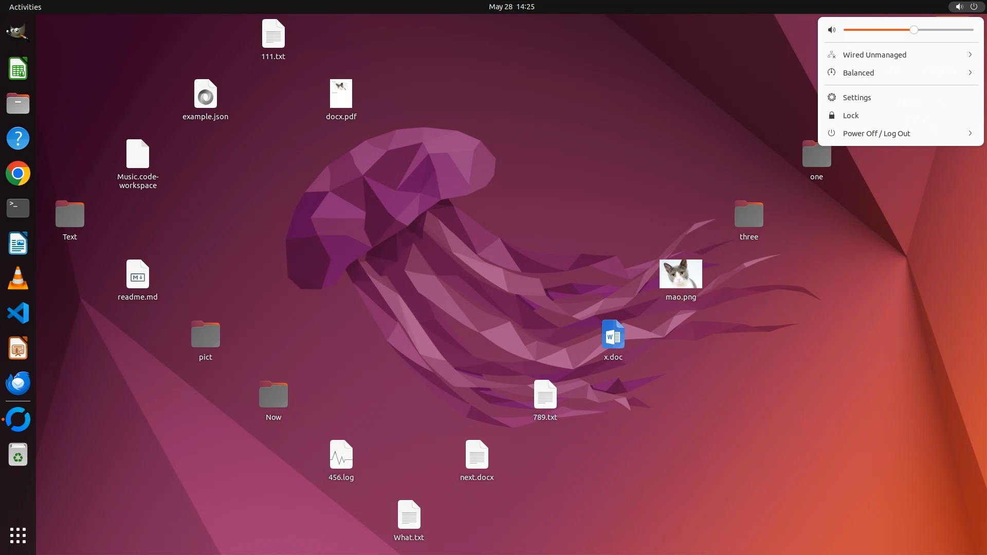Image resolution: width=987 pixels, height=555 pixels.
Task: Open Google Chrome from the dock
Action: click(x=17, y=173)
